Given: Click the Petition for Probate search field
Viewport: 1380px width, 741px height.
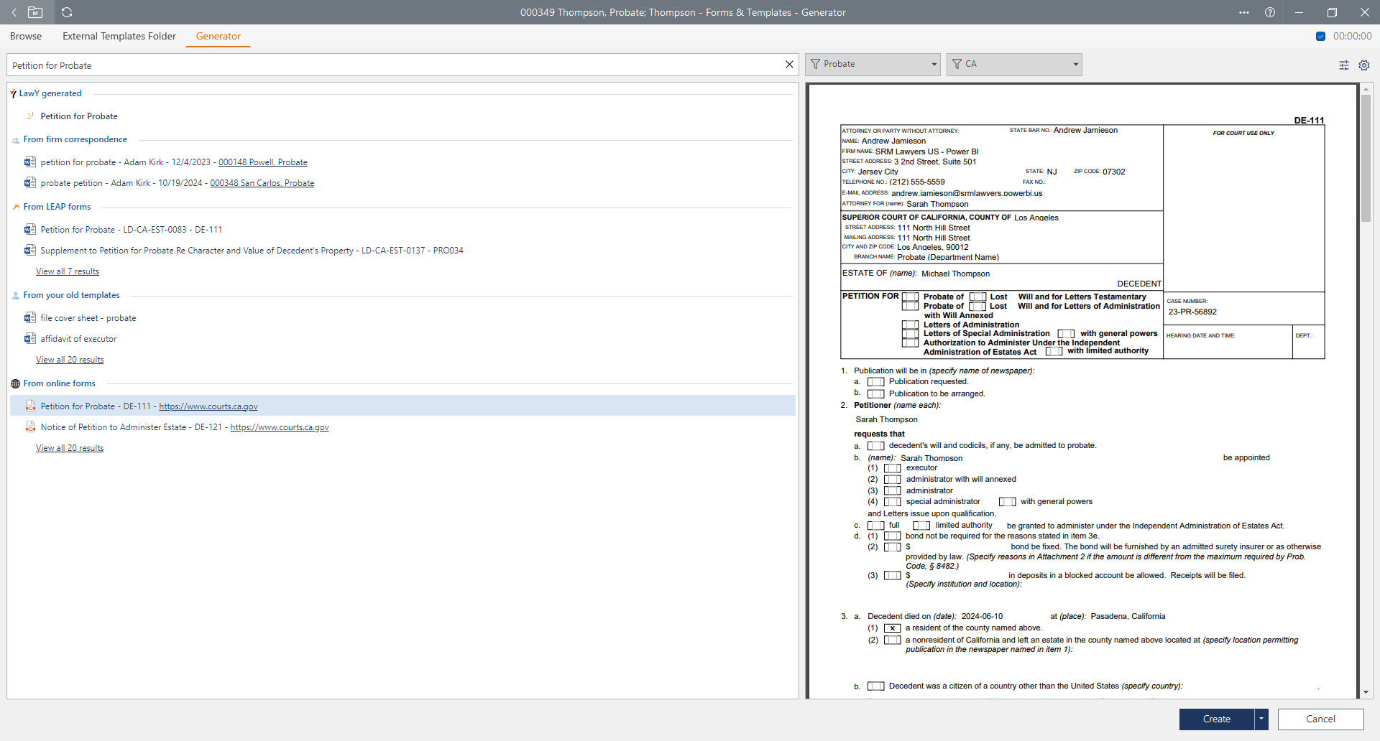Looking at the screenshot, I should pos(395,65).
